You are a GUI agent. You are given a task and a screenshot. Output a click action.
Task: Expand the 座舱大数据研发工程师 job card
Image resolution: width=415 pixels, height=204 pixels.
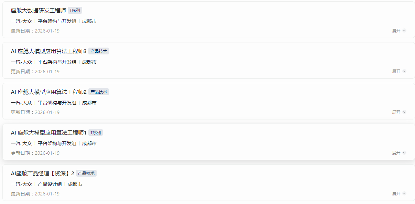(396, 31)
